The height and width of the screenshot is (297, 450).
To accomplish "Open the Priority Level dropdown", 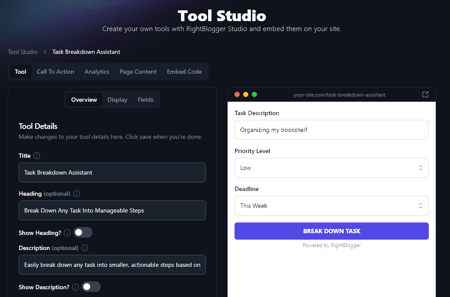I will pos(331,168).
